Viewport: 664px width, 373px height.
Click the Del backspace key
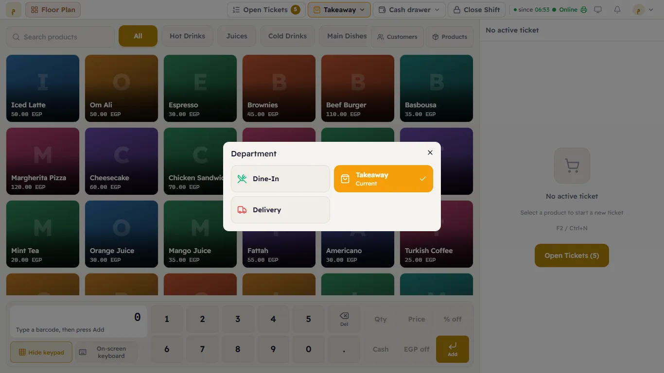click(x=344, y=319)
